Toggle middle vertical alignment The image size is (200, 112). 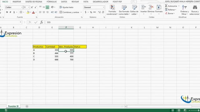point(44,7)
